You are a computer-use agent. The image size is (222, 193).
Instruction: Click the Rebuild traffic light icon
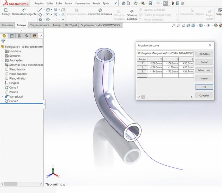173,3
